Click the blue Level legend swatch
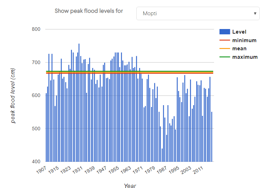The height and width of the screenshot is (188, 271). tap(225, 32)
